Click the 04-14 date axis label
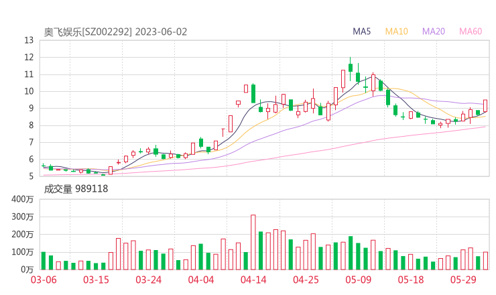 [x=253, y=280]
